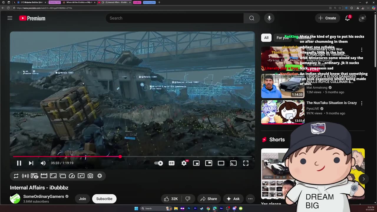
Task: Open browser settings and more menu
Action: tap(368, 8)
